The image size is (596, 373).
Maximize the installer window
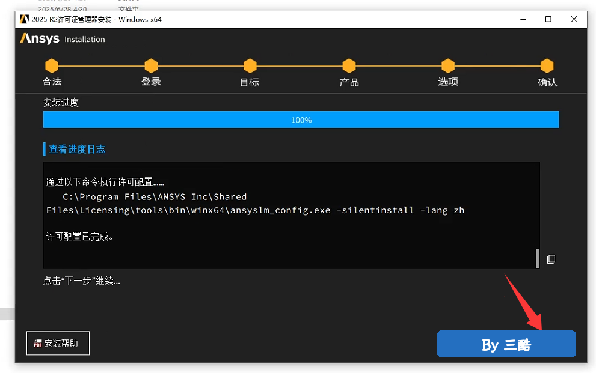tap(548, 19)
